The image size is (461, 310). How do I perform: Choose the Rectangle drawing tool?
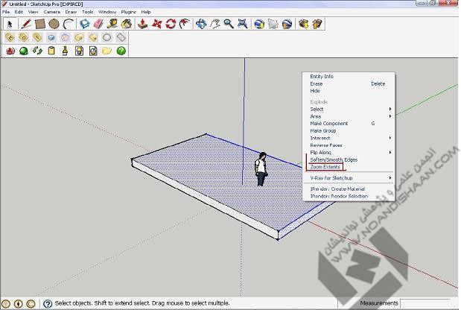(x=39, y=23)
